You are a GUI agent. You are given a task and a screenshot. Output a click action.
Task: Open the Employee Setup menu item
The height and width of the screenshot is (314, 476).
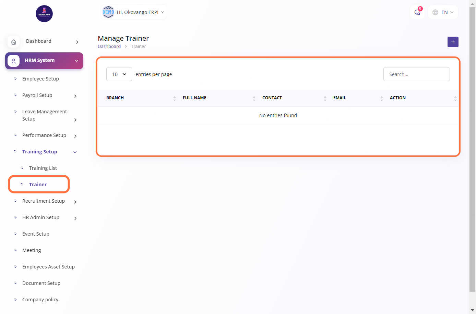click(40, 79)
